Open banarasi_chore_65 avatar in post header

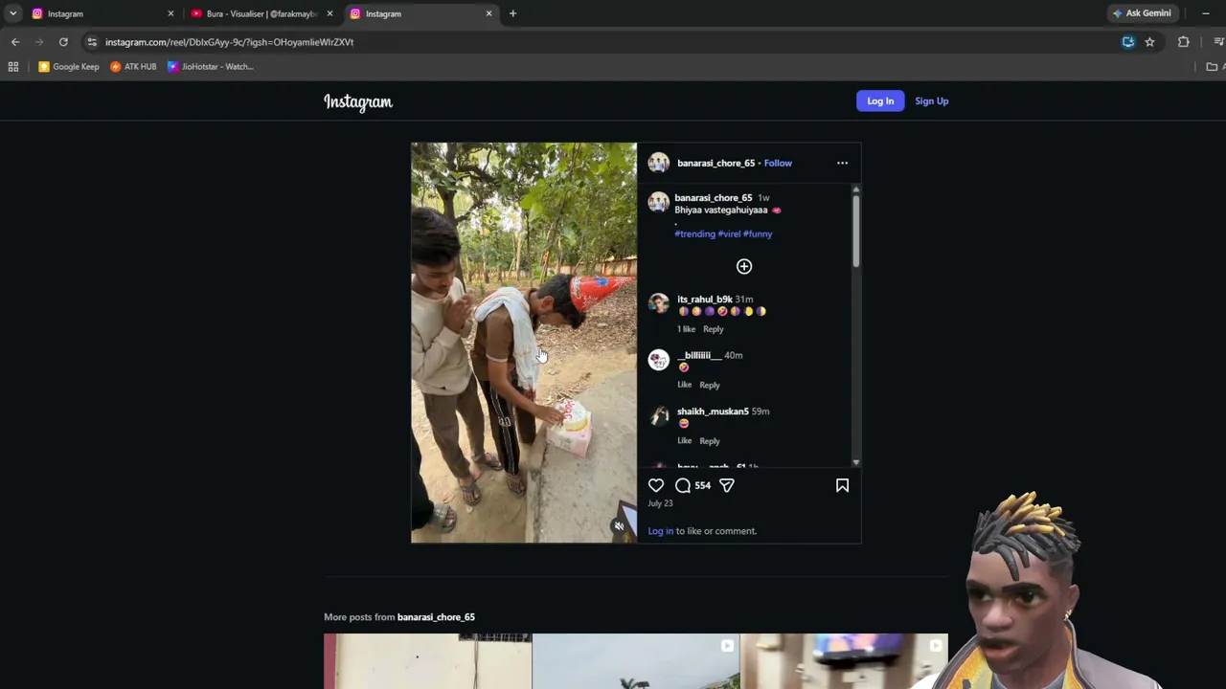coord(659,163)
